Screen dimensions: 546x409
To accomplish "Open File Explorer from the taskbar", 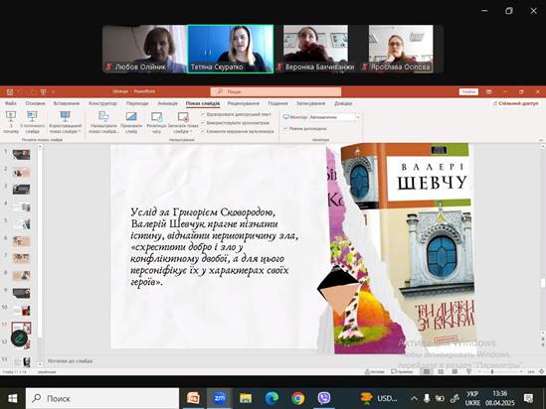I will tap(246, 398).
